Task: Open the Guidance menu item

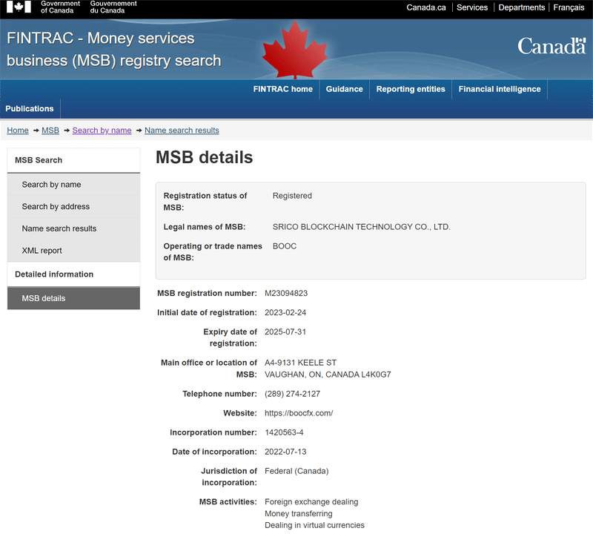Action: 344,89
